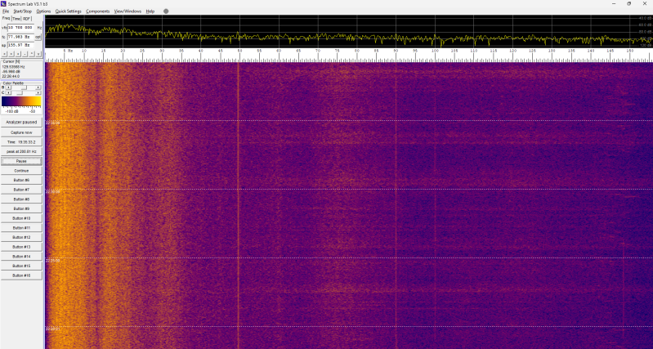
Task: Click right arrow of C contrast slider
Action: (38, 93)
